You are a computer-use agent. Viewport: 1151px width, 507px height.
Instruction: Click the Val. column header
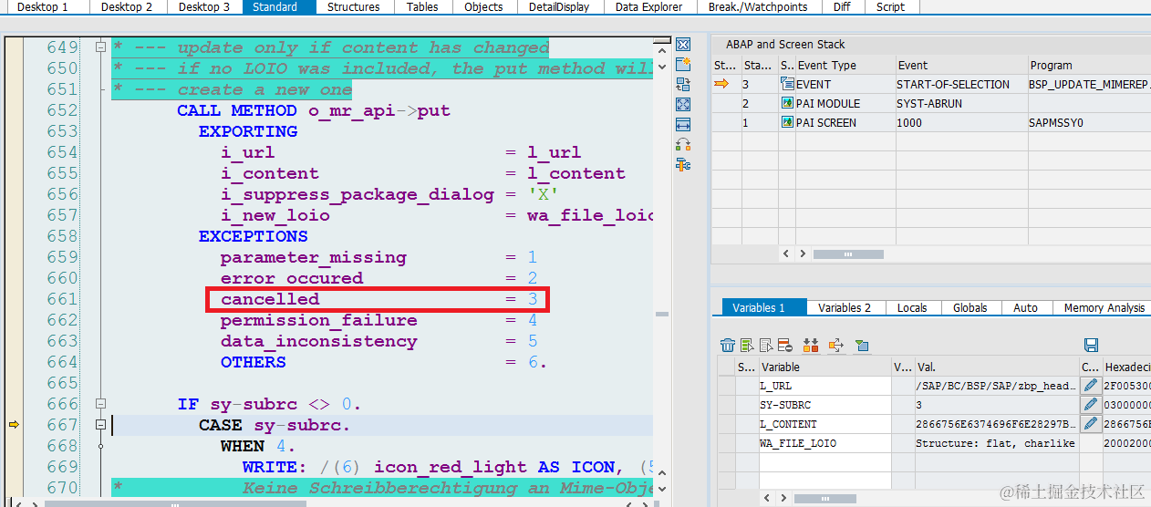pyautogui.click(x=996, y=367)
